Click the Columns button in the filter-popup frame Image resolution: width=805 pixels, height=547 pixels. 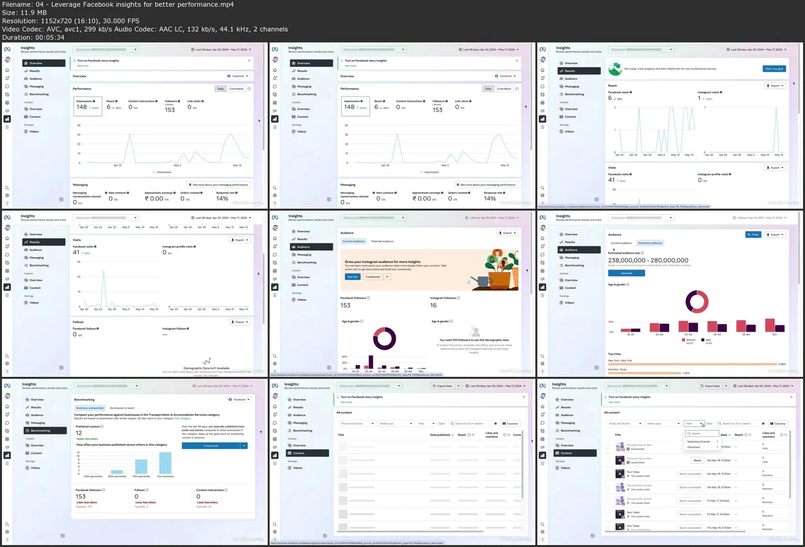[x=778, y=424]
